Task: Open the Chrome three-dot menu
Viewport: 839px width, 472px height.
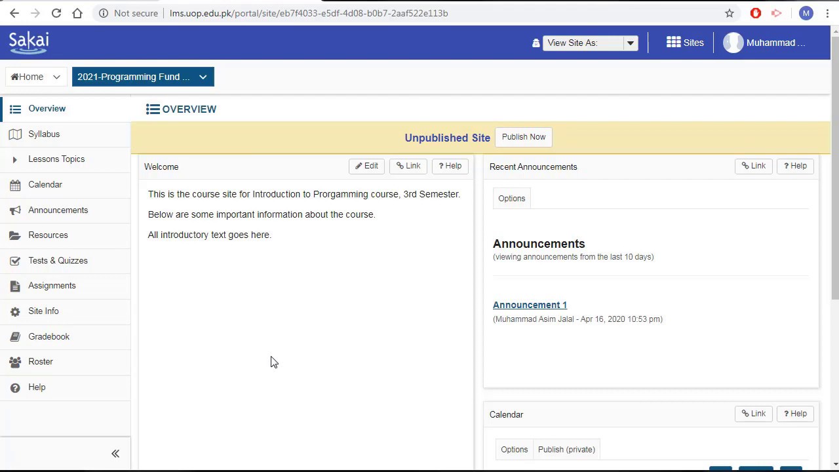Action: 827,13
